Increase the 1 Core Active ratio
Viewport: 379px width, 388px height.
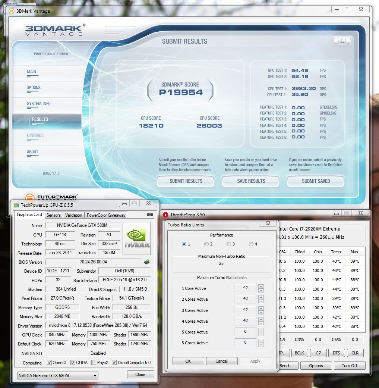261,286
